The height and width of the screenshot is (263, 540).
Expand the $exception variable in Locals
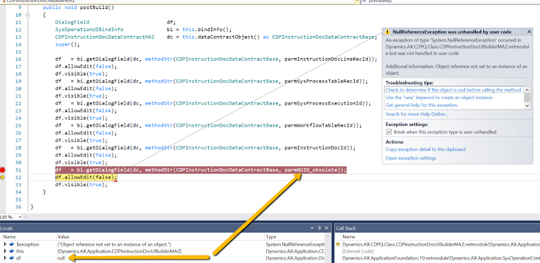coord(5,244)
